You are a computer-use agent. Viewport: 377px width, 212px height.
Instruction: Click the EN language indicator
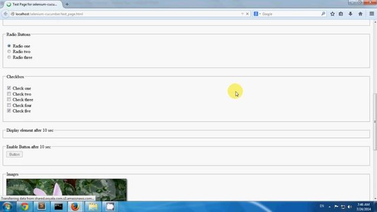pyautogui.click(x=322, y=206)
